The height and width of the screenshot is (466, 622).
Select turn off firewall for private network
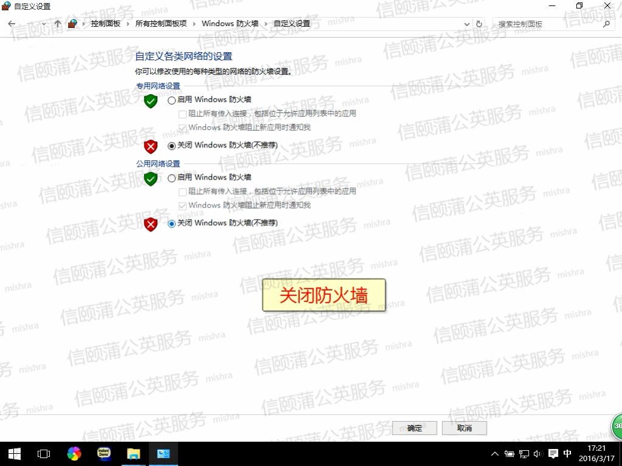coord(172,146)
